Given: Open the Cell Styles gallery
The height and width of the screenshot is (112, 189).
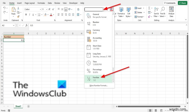Looking at the screenshot, I should pyautogui.click(x=129, y=12).
